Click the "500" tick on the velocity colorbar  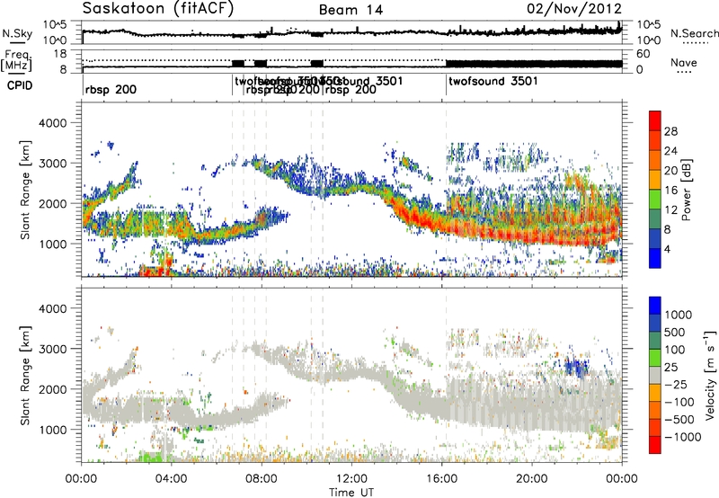coord(675,333)
